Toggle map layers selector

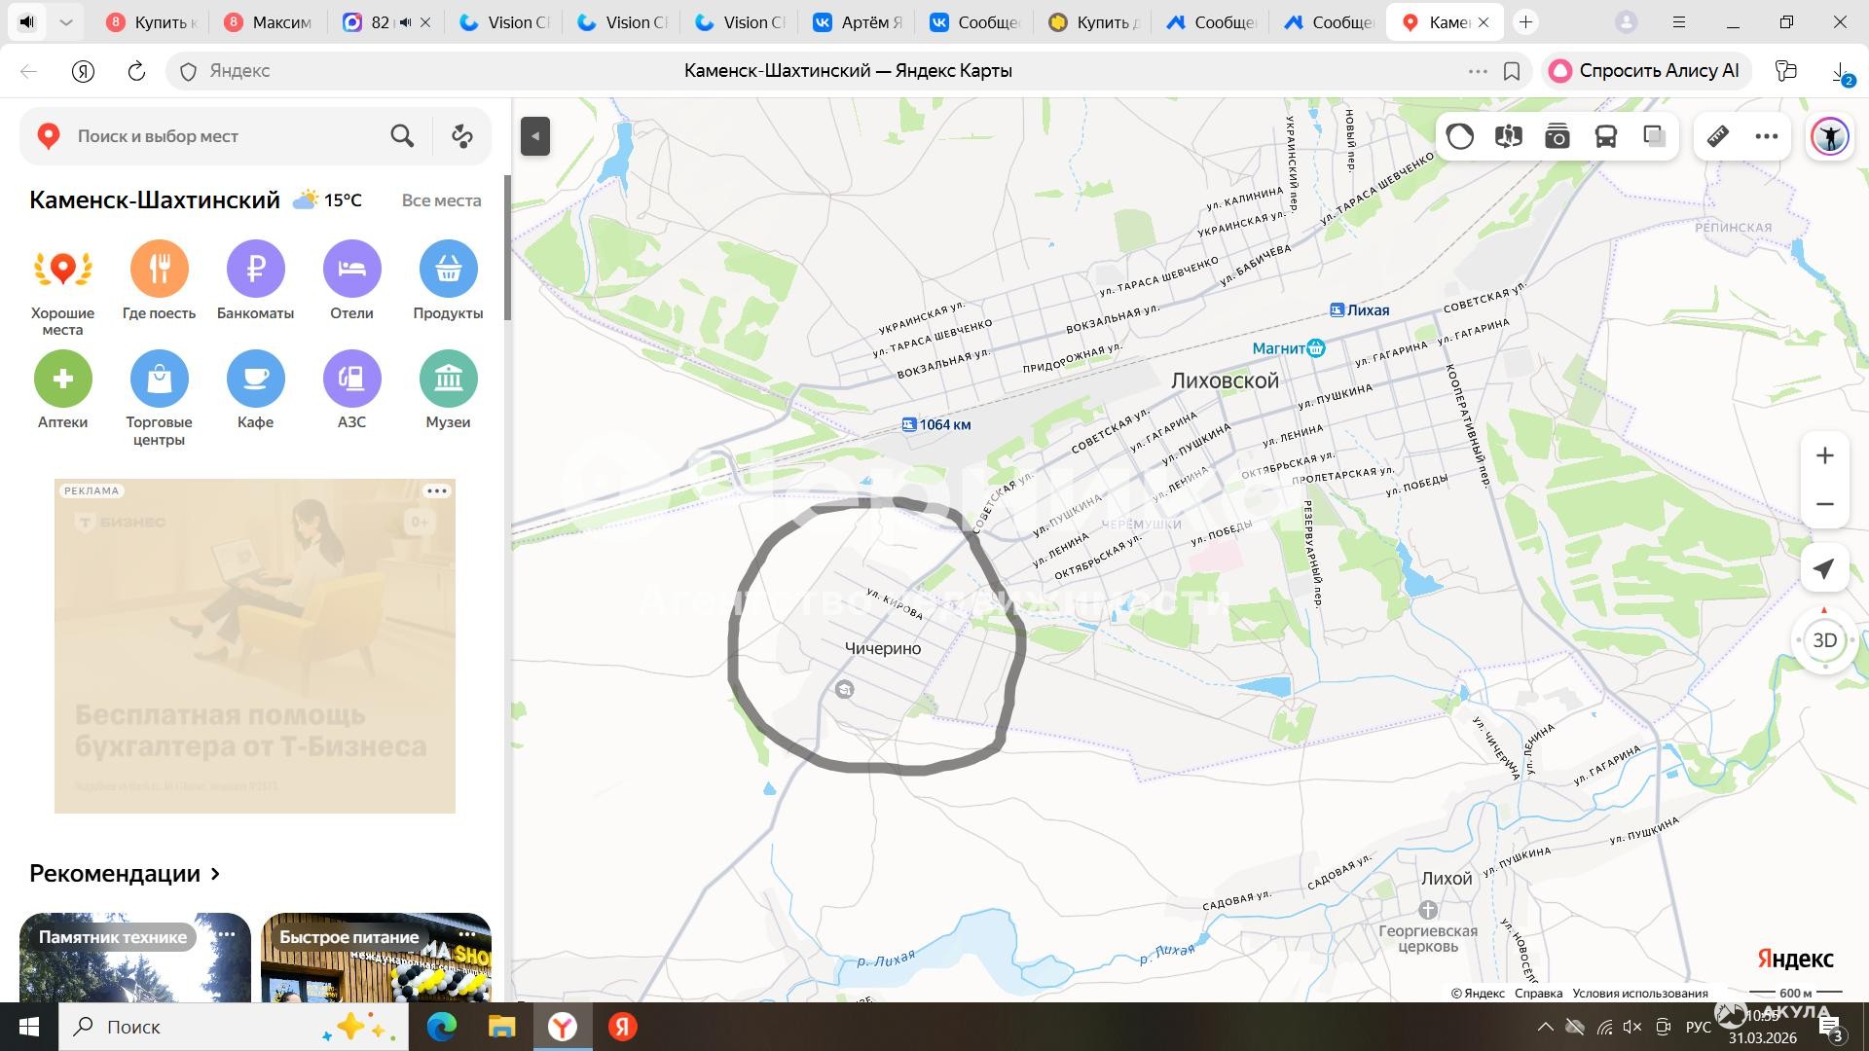click(x=1655, y=136)
